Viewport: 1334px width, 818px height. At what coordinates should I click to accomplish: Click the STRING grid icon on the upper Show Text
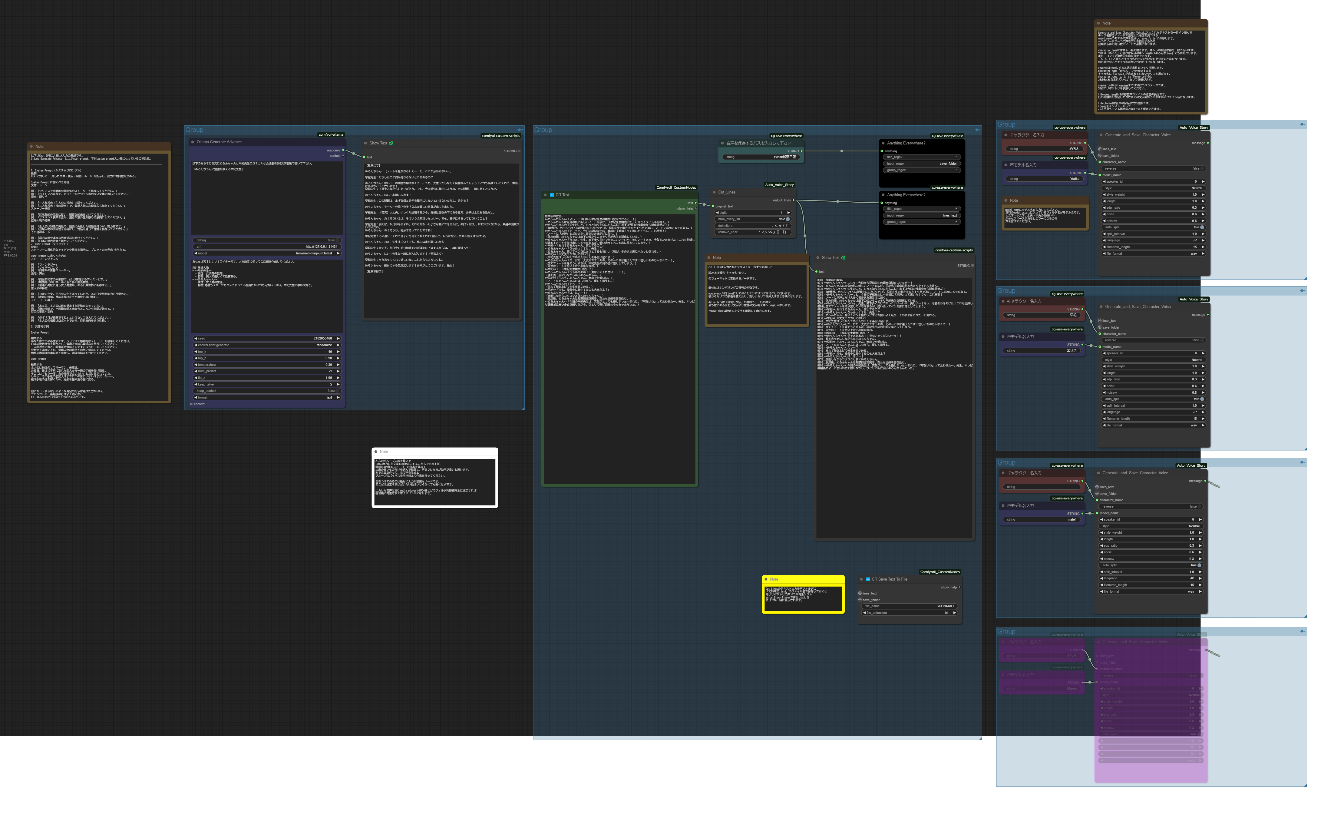[x=519, y=151]
